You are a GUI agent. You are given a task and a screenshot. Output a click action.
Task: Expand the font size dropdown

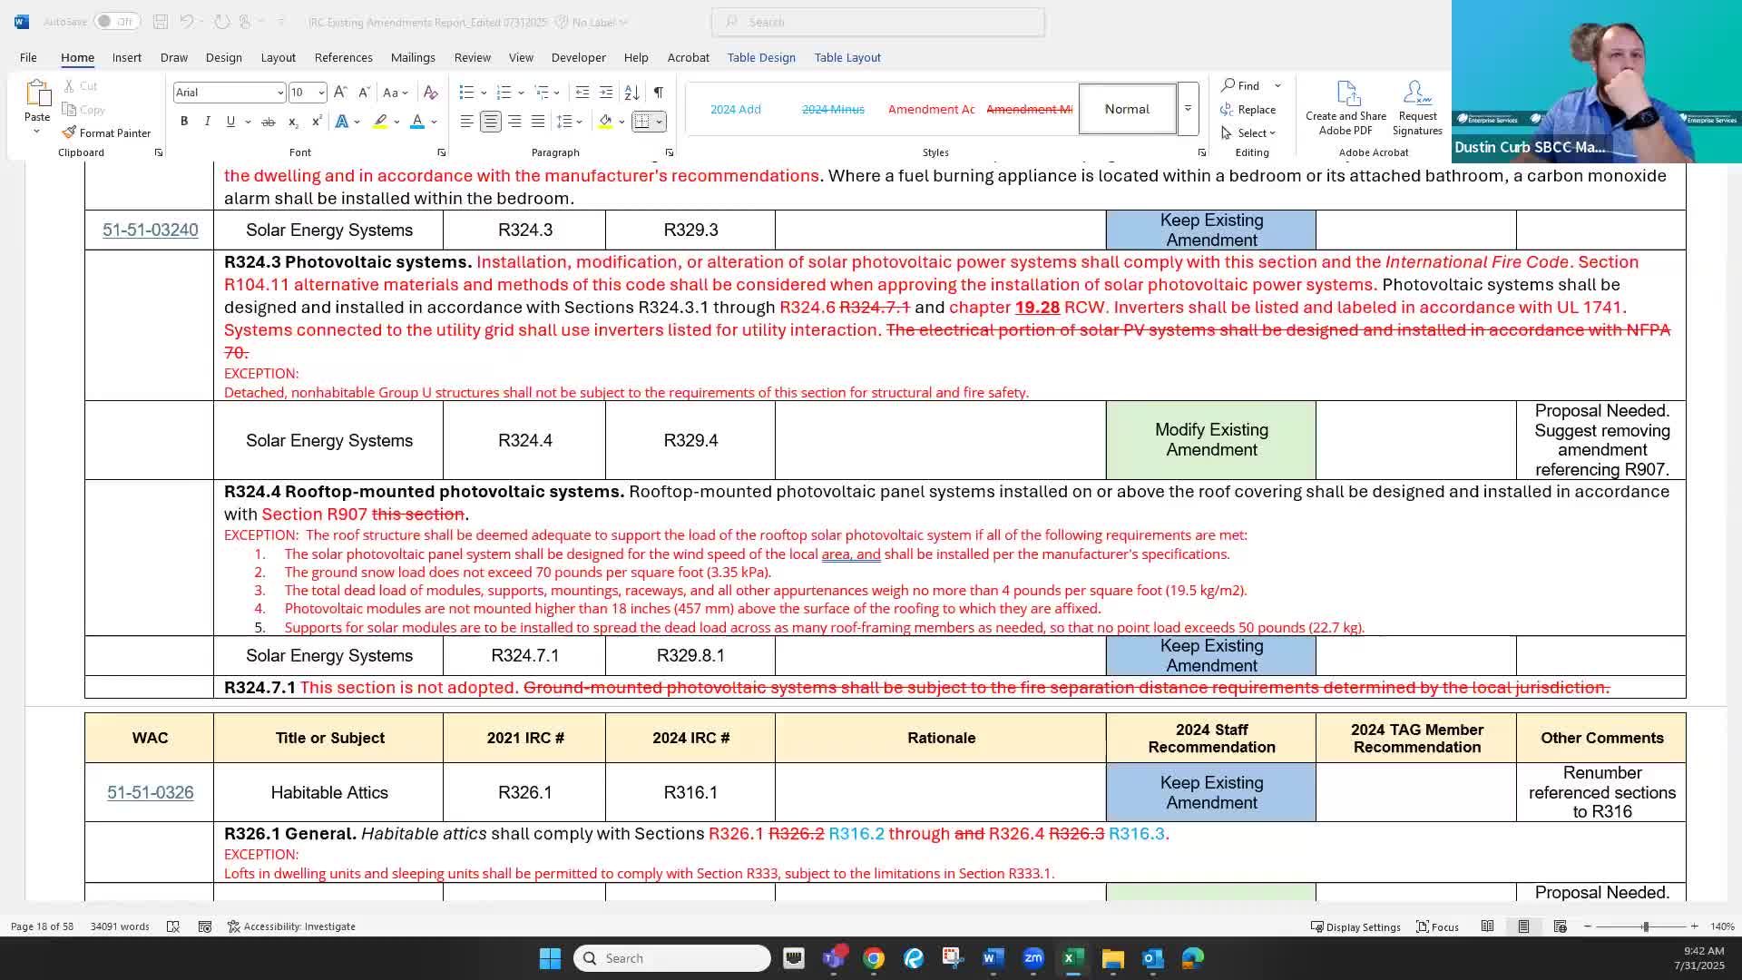[320, 93]
